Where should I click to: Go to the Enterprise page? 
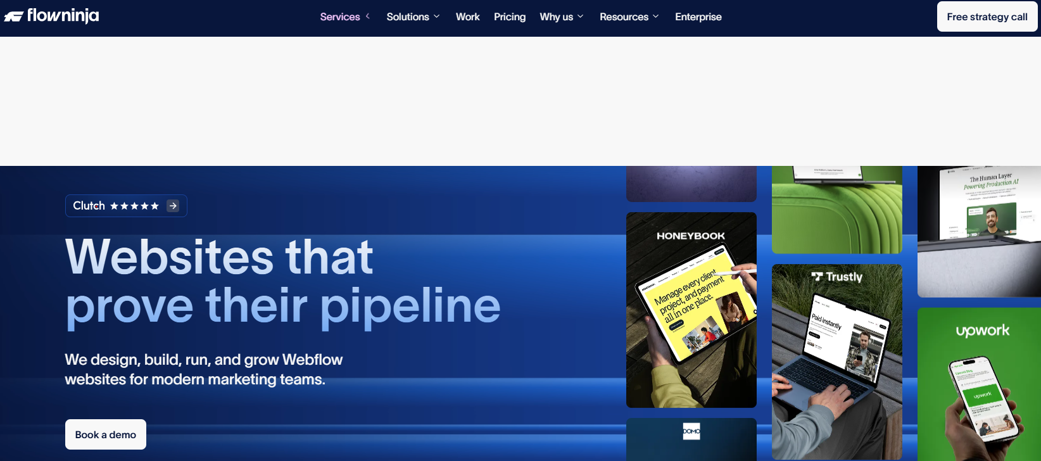point(698,16)
